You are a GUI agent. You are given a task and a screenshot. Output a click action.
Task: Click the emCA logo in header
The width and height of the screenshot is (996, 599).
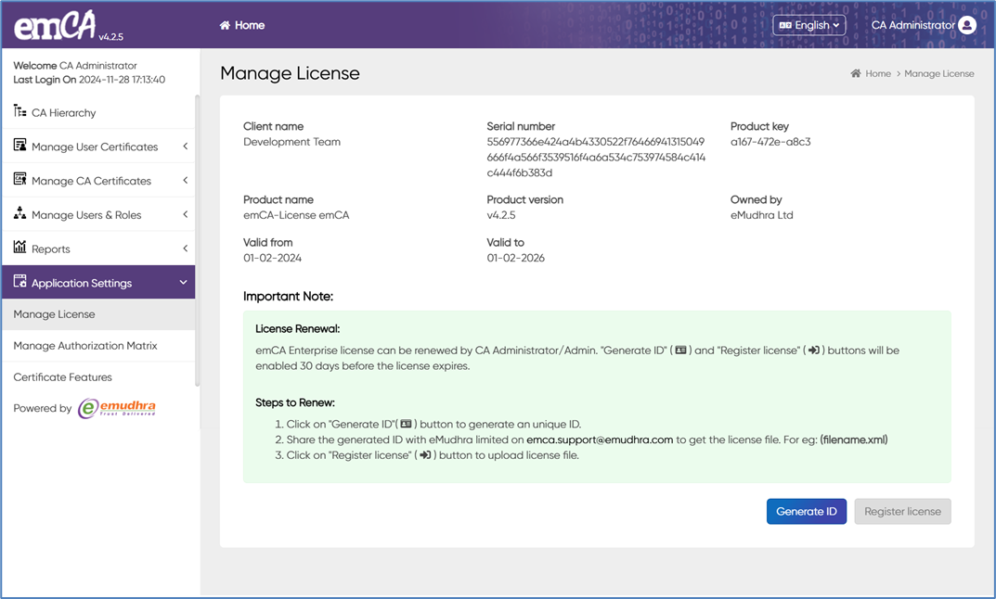point(56,26)
